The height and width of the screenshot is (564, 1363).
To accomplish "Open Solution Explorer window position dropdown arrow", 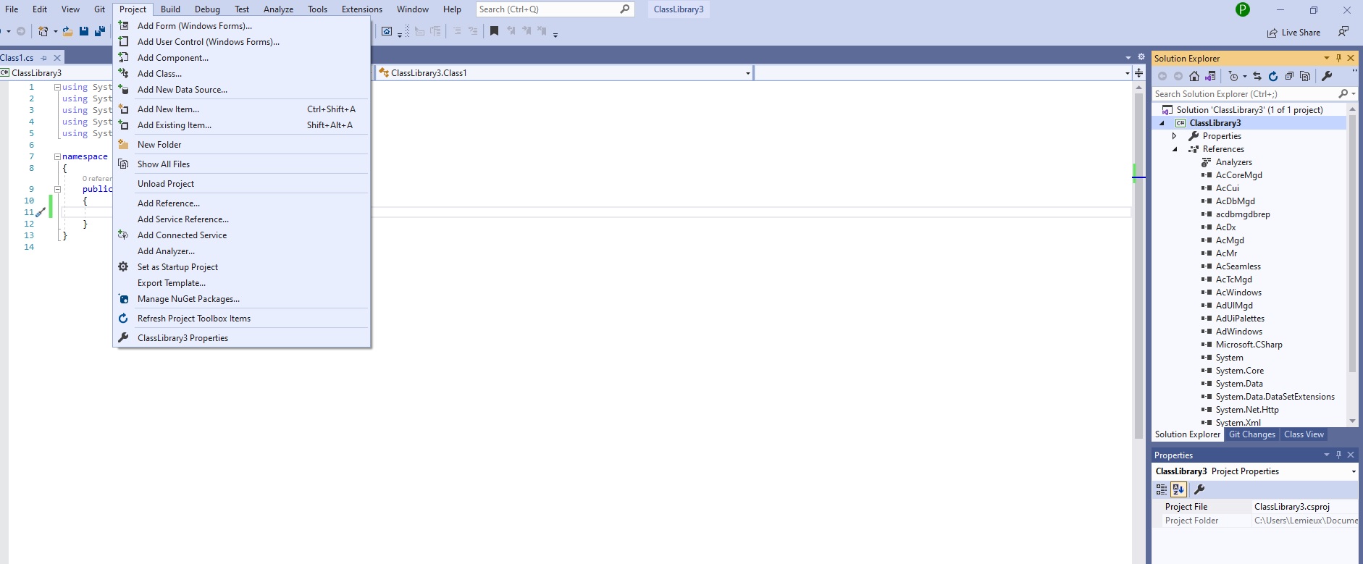I will tap(1327, 58).
